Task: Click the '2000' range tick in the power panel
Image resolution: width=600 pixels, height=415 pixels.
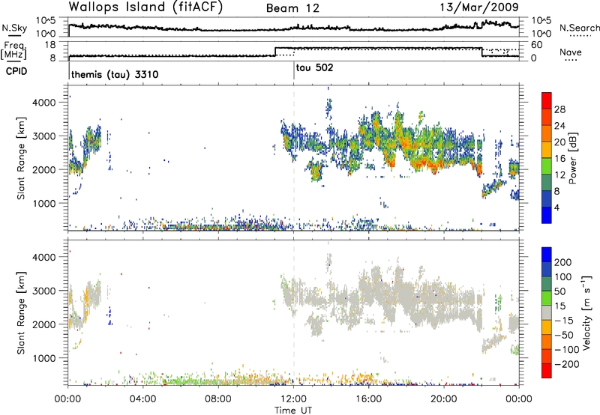Action: [x=44, y=170]
